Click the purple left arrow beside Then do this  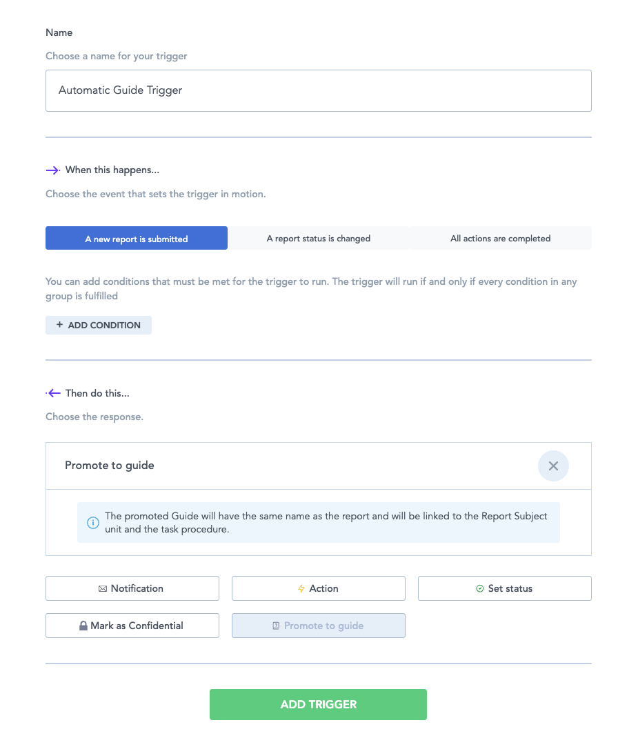(53, 393)
